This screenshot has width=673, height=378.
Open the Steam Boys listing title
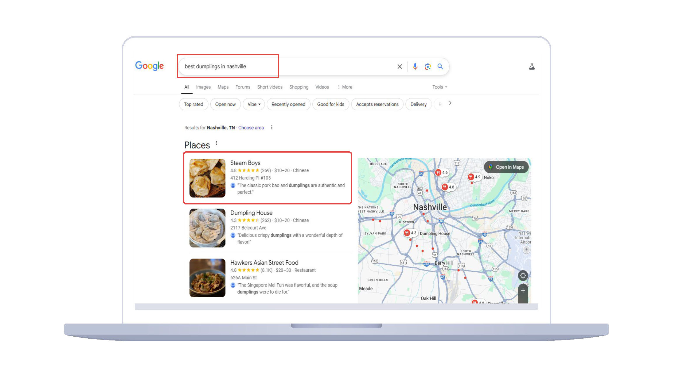[x=245, y=163]
